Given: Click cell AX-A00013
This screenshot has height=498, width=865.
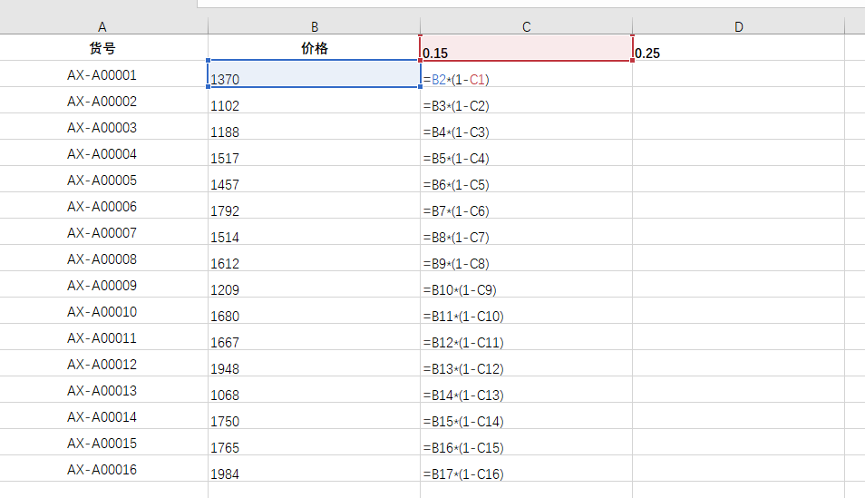Looking at the screenshot, I should point(102,390).
